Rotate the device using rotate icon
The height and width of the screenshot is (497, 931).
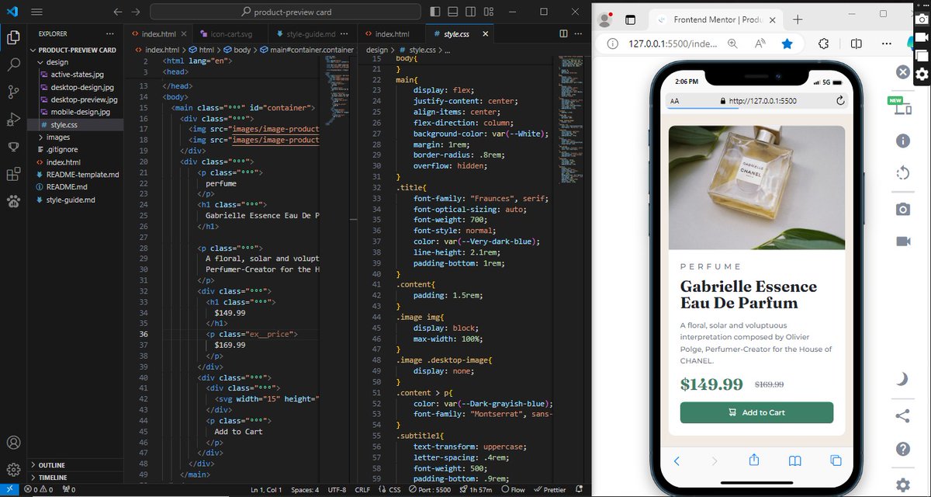(x=902, y=172)
